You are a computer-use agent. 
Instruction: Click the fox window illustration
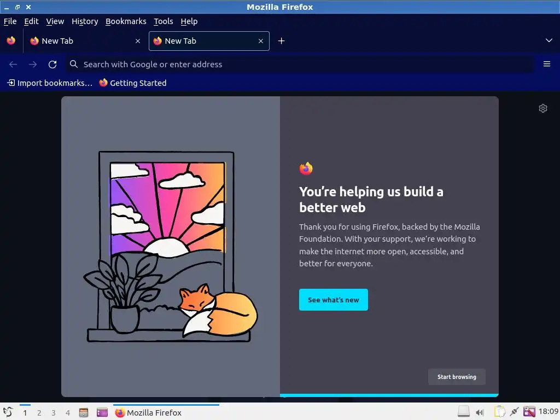171,247
